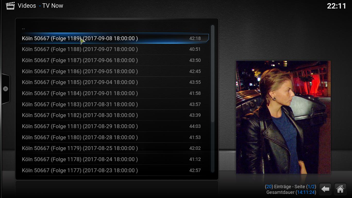The image size is (352, 198).
Task: Select Köln 50667 Folge 1184
Action: pyautogui.click(x=114, y=93)
